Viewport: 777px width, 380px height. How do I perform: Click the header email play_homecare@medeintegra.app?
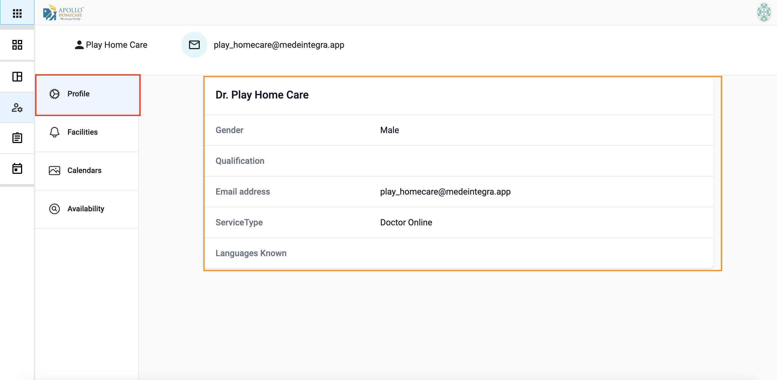tap(279, 45)
